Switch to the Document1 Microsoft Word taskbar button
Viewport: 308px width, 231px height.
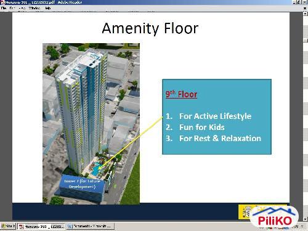pos(90,226)
